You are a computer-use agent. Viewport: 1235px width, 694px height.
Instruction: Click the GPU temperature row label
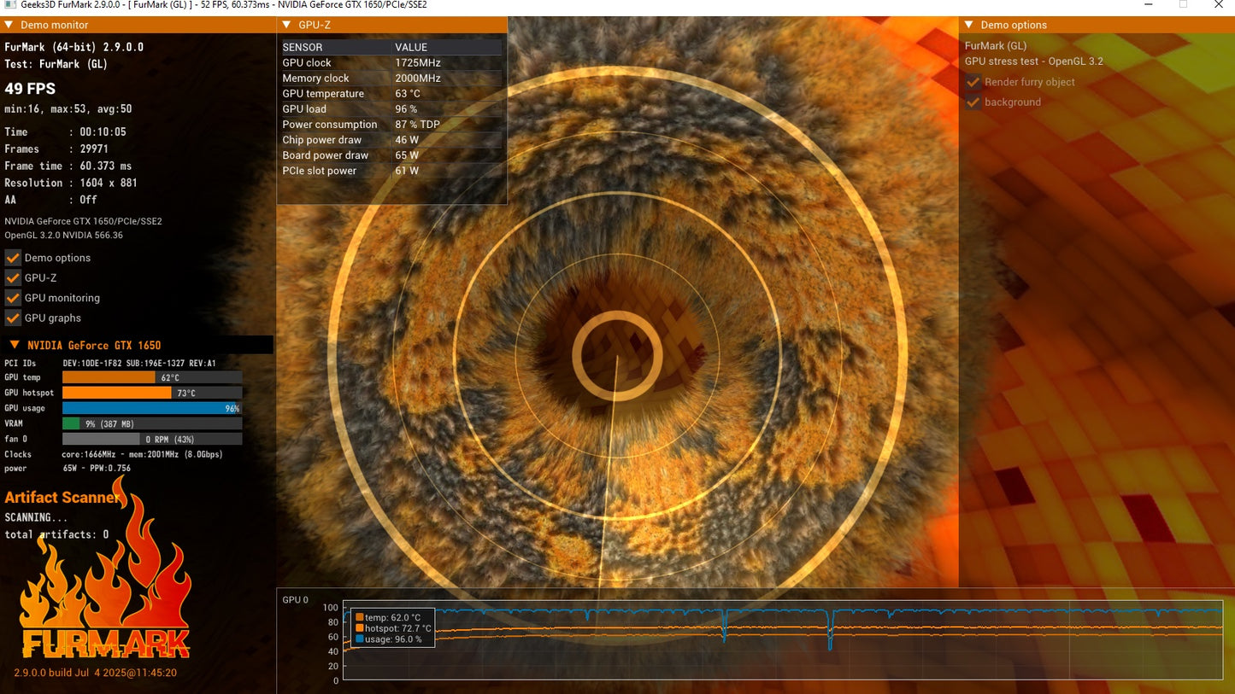[323, 94]
